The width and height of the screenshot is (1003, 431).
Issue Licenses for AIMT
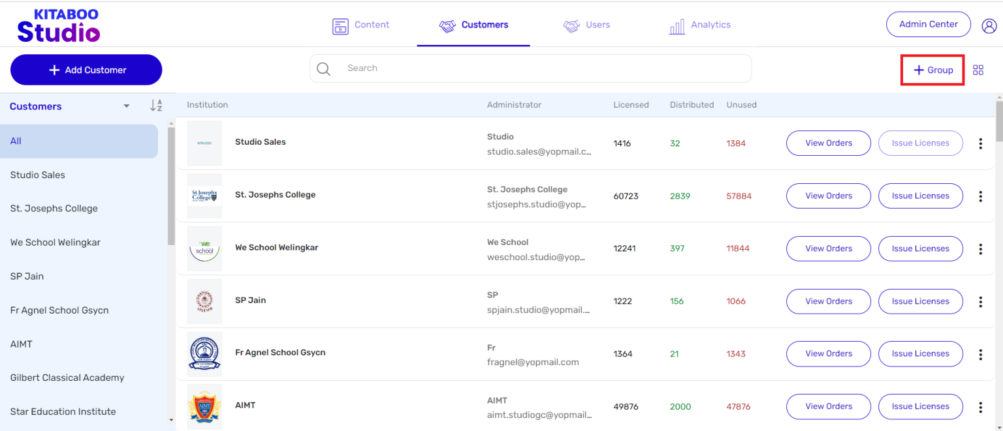(x=921, y=407)
